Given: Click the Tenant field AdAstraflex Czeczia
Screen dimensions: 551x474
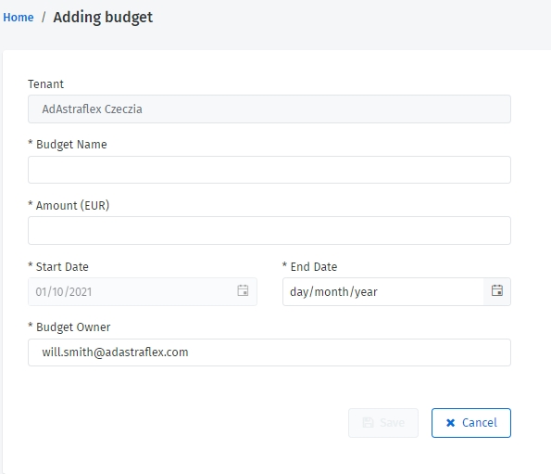Looking at the screenshot, I should (269, 109).
